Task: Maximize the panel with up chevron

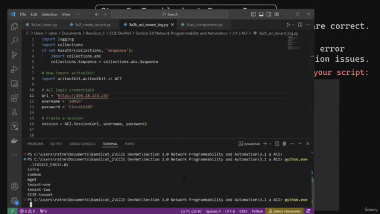Action: (x=300, y=144)
